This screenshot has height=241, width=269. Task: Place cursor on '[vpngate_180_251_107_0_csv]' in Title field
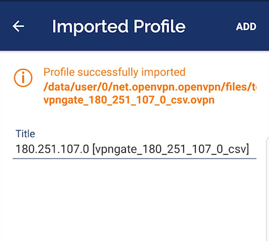[171, 149]
